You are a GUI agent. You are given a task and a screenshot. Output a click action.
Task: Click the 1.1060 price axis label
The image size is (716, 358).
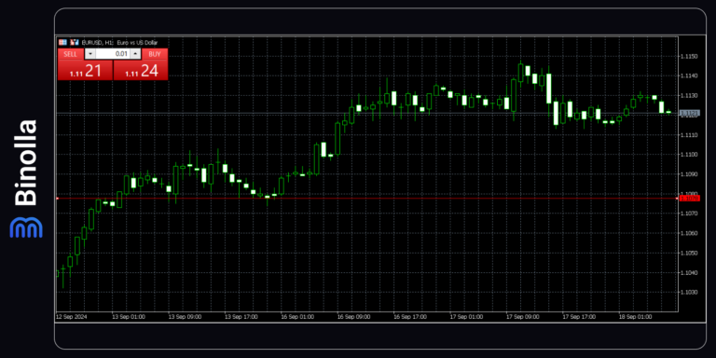[x=689, y=233]
